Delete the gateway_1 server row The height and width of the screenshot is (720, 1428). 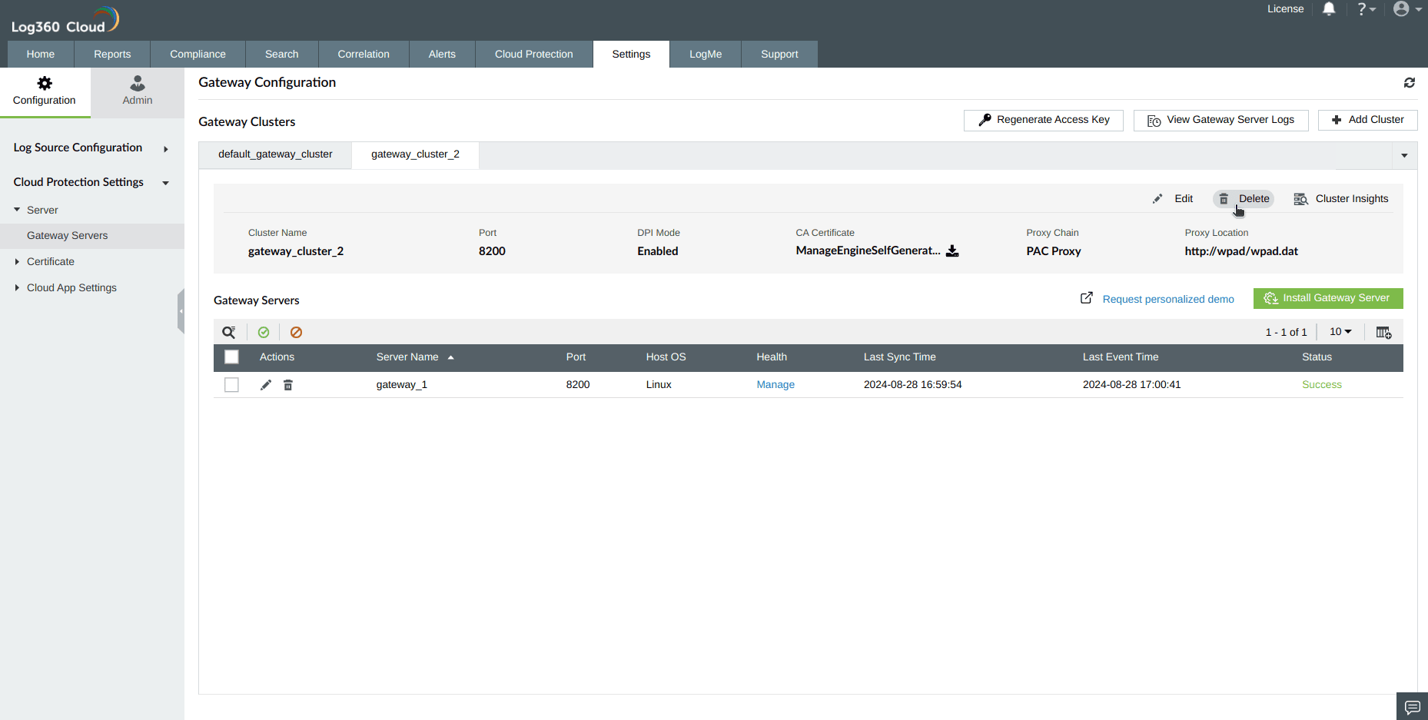[x=288, y=385]
